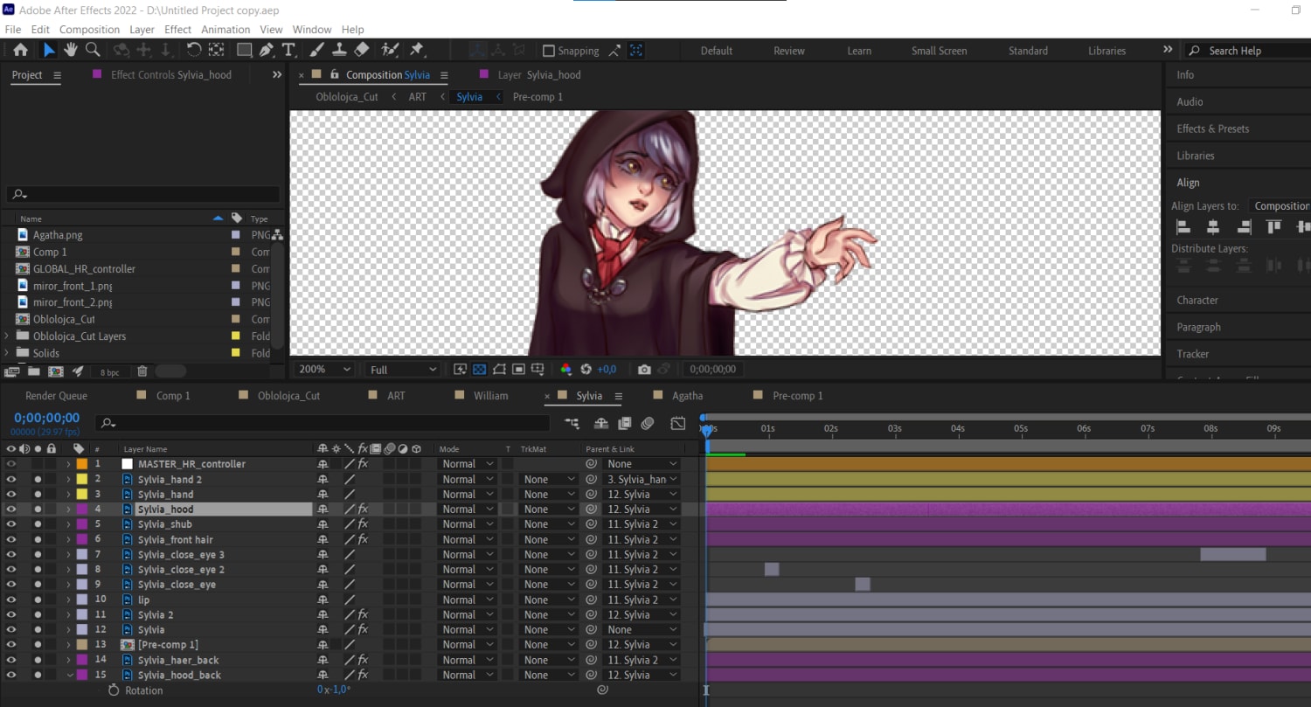1311x707 pixels.
Task: Select the Rotation tool
Action: click(193, 50)
